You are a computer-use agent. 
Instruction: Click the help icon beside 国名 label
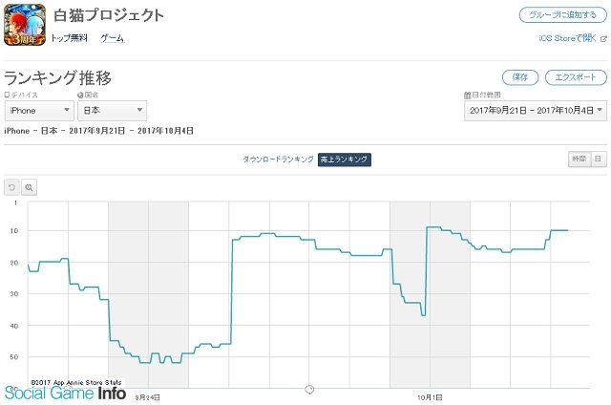click(80, 95)
